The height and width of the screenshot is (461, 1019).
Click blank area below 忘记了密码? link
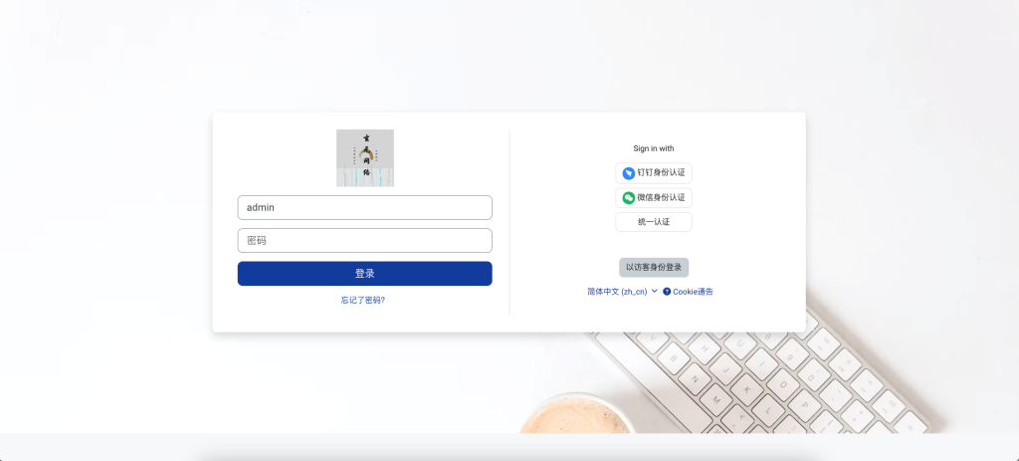[x=363, y=319]
